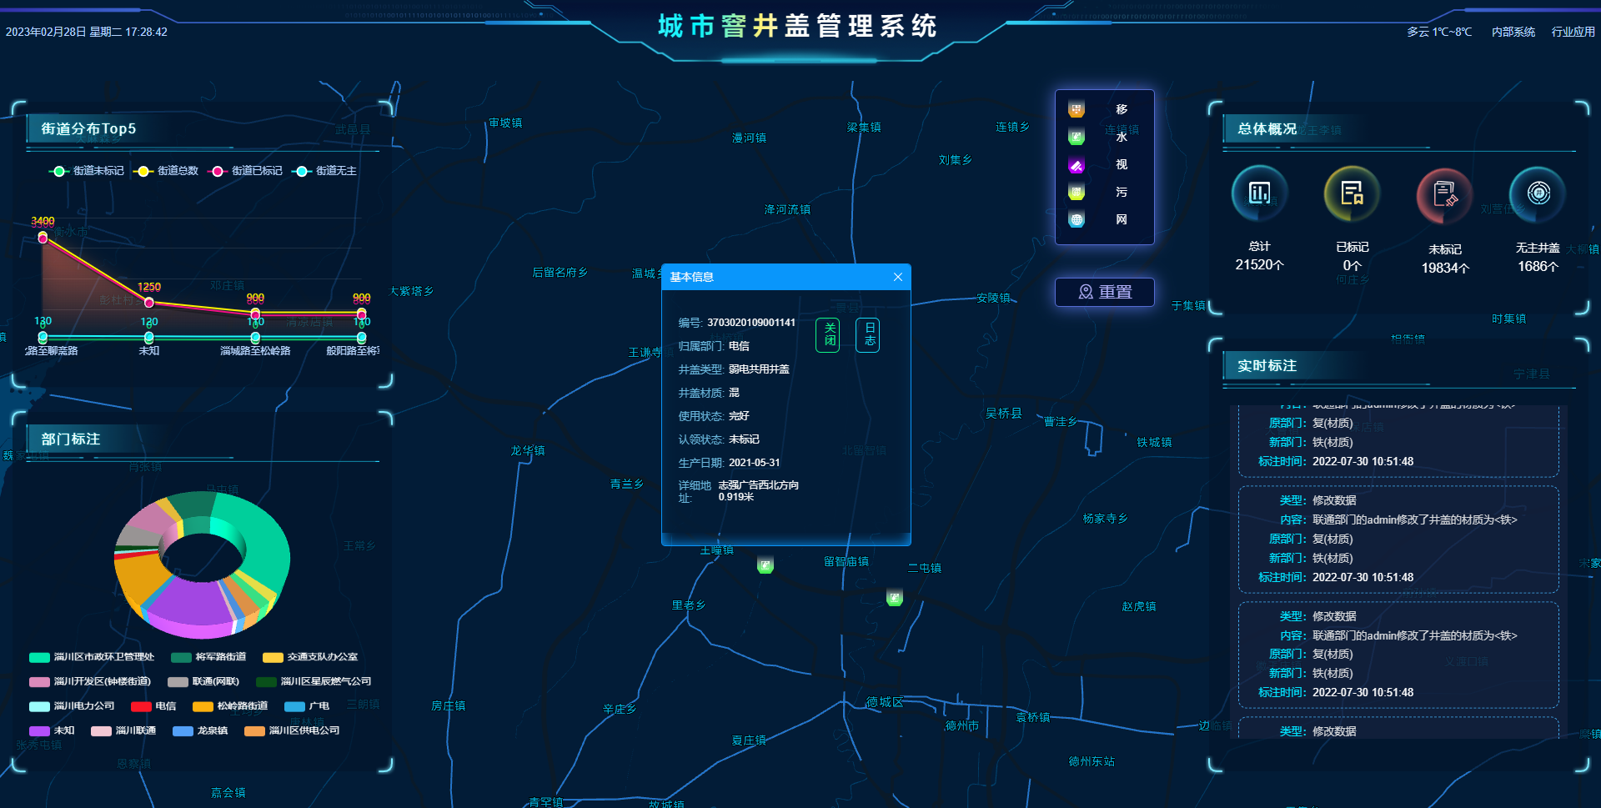The height and width of the screenshot is (808, 1601).
Task: Open the 行业应用 menu item
Action: click(1573, 32)
